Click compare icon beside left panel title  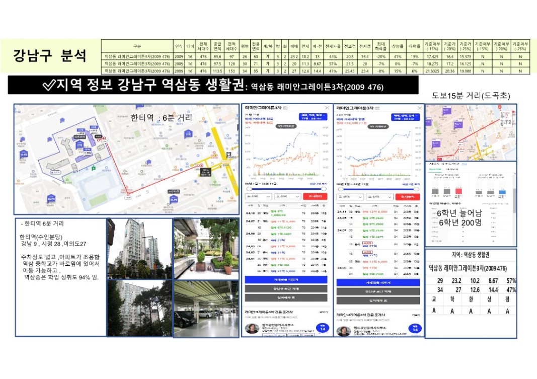(x=285, y=108)
